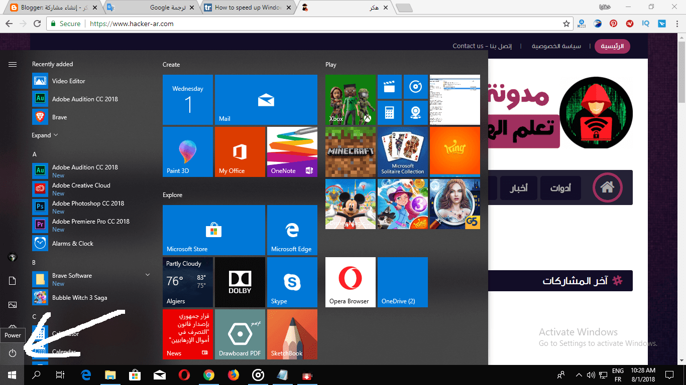This screenshot has width=686, height=385.
Task: Open the Groove Music small tile
Action: pyautogui.click(x=416, y=87)
